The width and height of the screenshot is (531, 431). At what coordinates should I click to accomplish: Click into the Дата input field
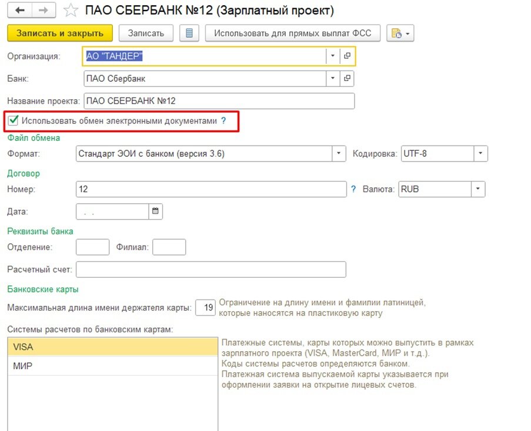tap(112, 211)
